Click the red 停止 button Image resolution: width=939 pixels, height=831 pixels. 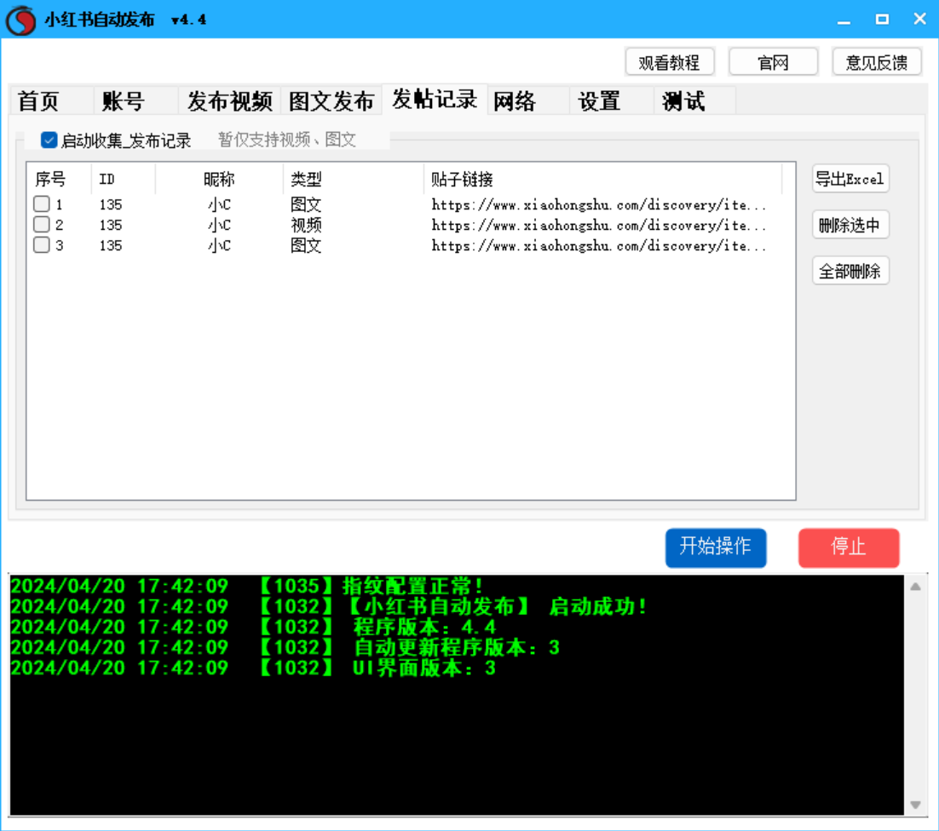click(849, 547)
